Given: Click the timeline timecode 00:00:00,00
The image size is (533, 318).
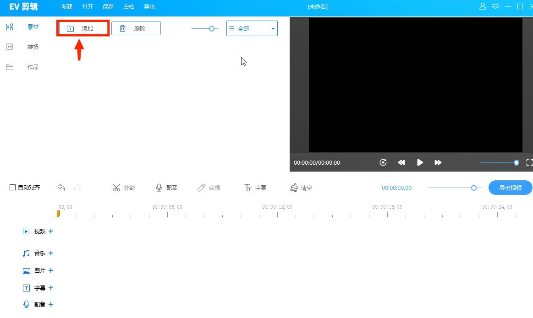Looking at the screenshot, I should (x=396, y=188).
